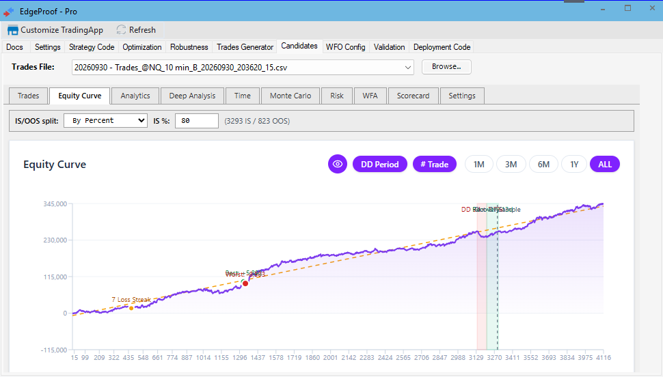
Task: Select the 6M time range
Action: (x=544, y=165)
